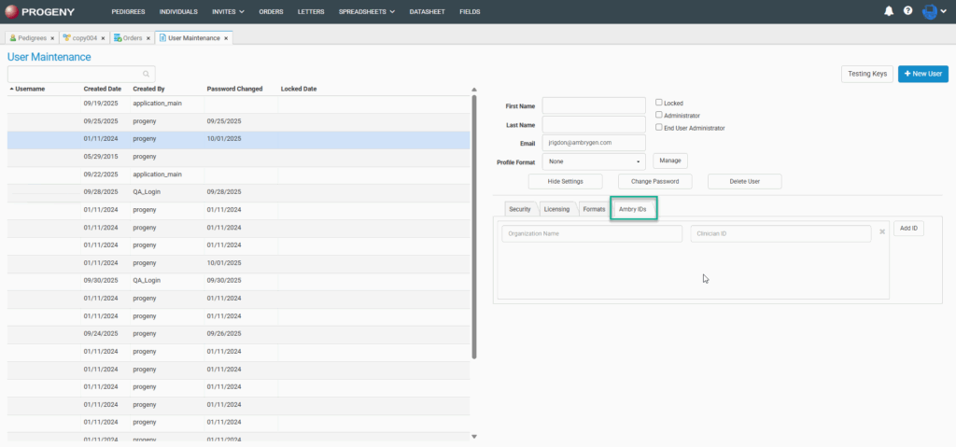The height and width of the screenshot is (447, 956).
Task: Switch to the Licensing tab
Action: coord(556,209)
